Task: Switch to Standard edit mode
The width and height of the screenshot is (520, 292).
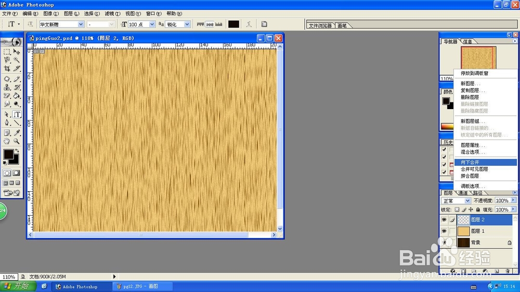Action: click(x=7, y=173)
